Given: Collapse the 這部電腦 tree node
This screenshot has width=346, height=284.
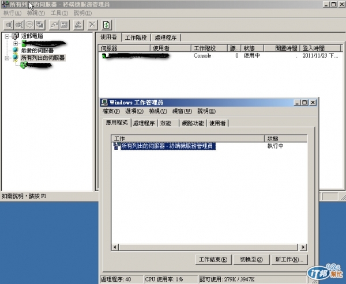Looking at the screenshot, I should (7, 36).
